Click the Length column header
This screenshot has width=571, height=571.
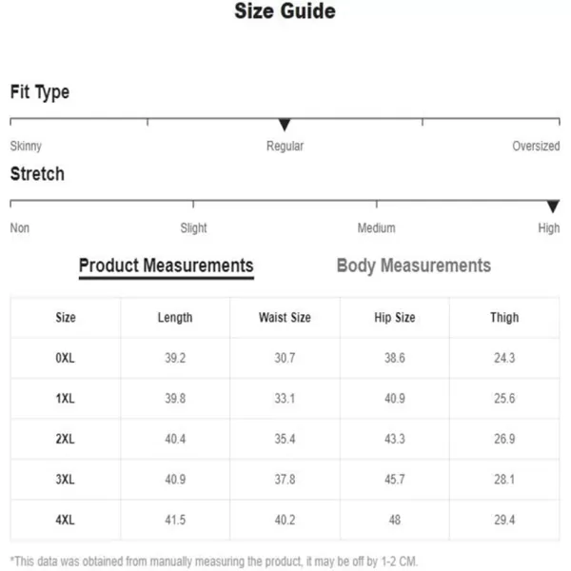pos(175,318)
